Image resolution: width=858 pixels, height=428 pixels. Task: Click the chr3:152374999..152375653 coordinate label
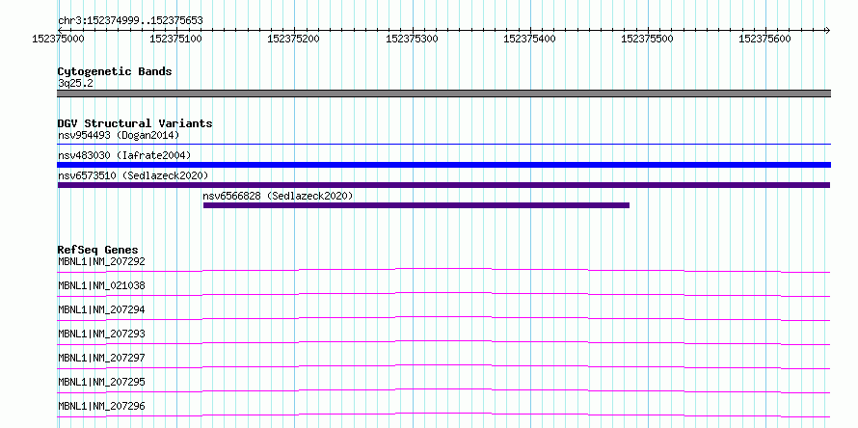[x=130, y=20]
